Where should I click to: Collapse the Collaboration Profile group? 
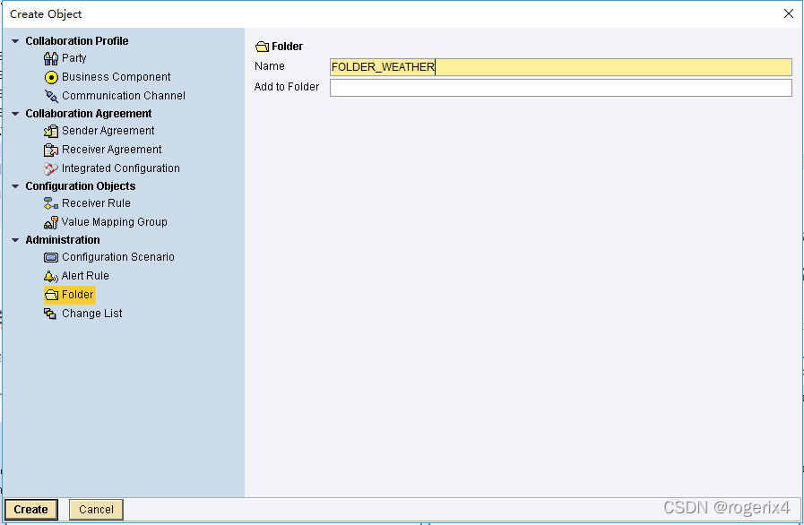pyautogui.click(x=15, y=41)
